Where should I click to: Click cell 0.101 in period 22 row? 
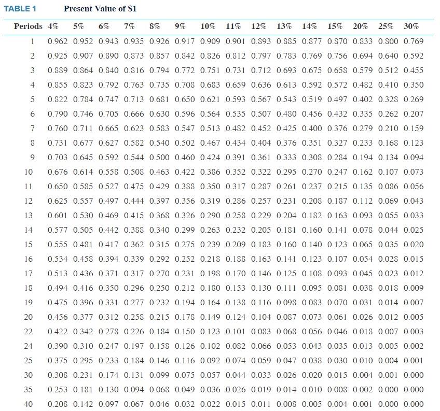point(236,332)
